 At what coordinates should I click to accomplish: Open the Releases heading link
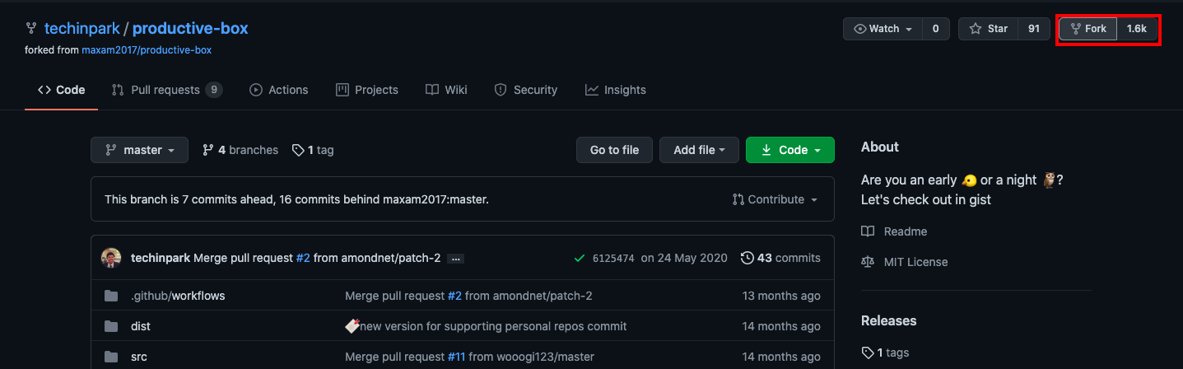[x=889, y=320]
